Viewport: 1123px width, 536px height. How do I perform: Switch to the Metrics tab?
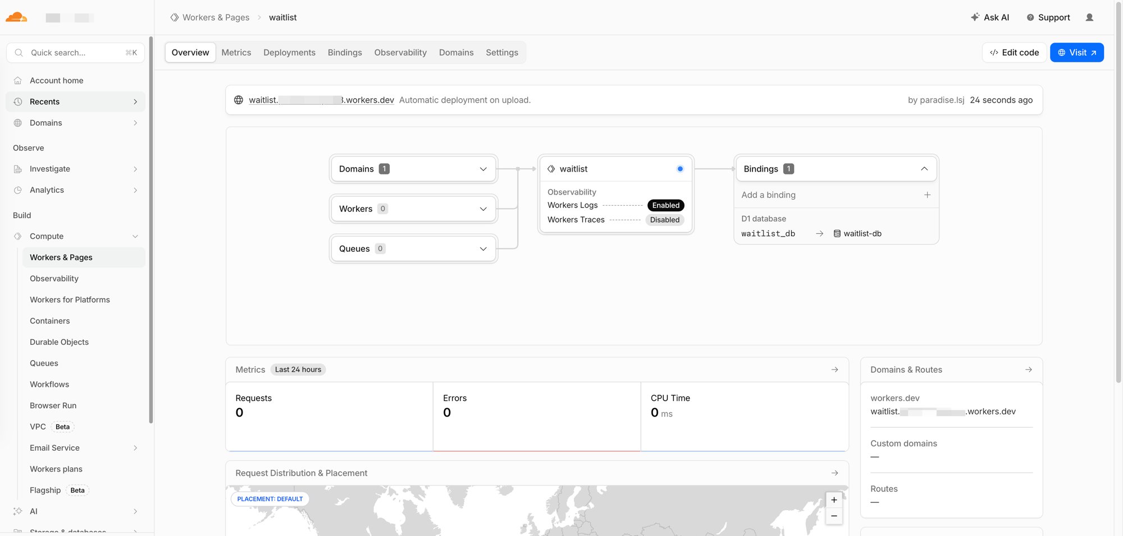click(236, 52)
